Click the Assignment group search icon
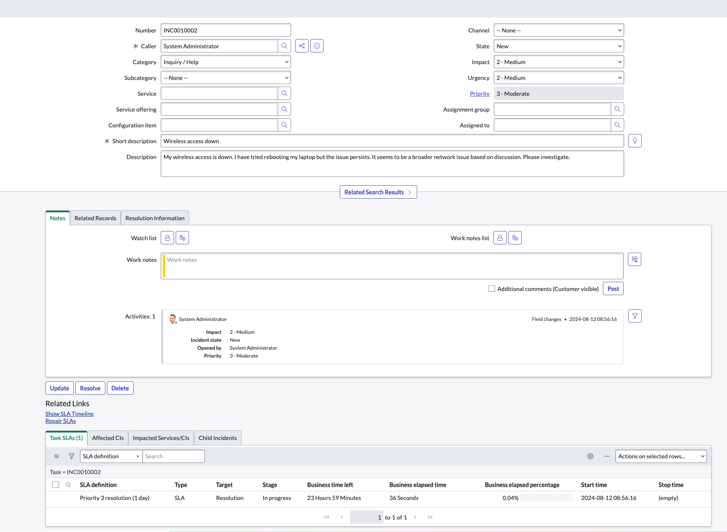727x532 pixels. pyautogui.click(x=617, y=109)
